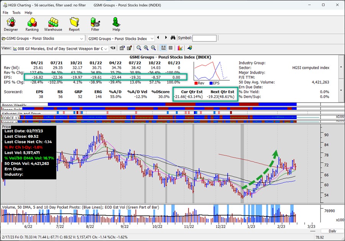Screen dimensions: 345x241
Task: Click the Price pane label
Action: coord(6,127)
